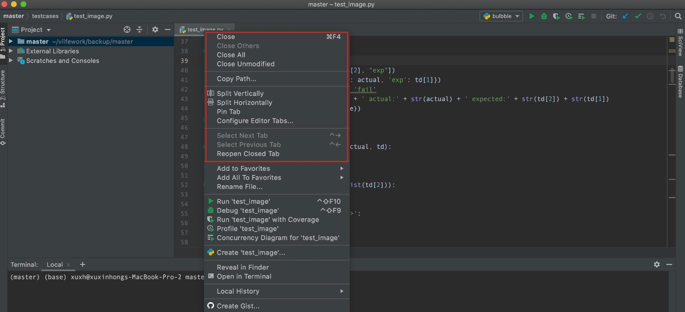Start debugging with the bug icon in toolbar
The width and height of the screenshot is (685, 312).
544,16
